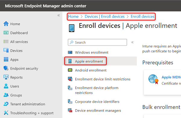Click the Android enrollment icon
The height and width of the screenshot is (118, 181).
click(x=70, y=70)
